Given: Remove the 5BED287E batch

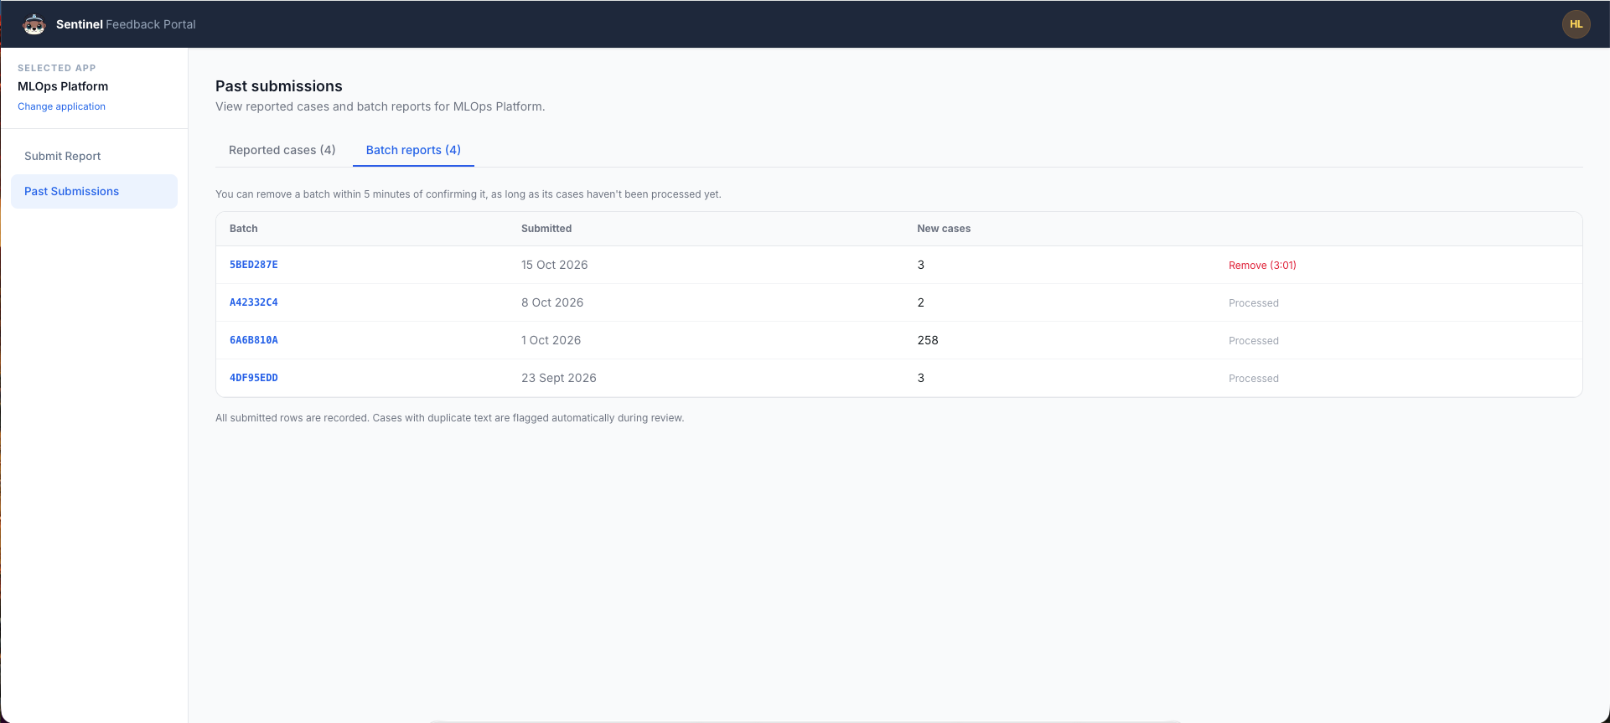Looking at the screenshot, I should click(x=1262, y=265).
